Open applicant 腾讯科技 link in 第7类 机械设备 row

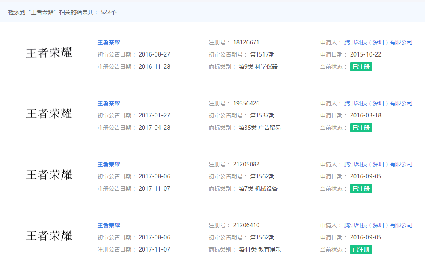pos(378,164)
